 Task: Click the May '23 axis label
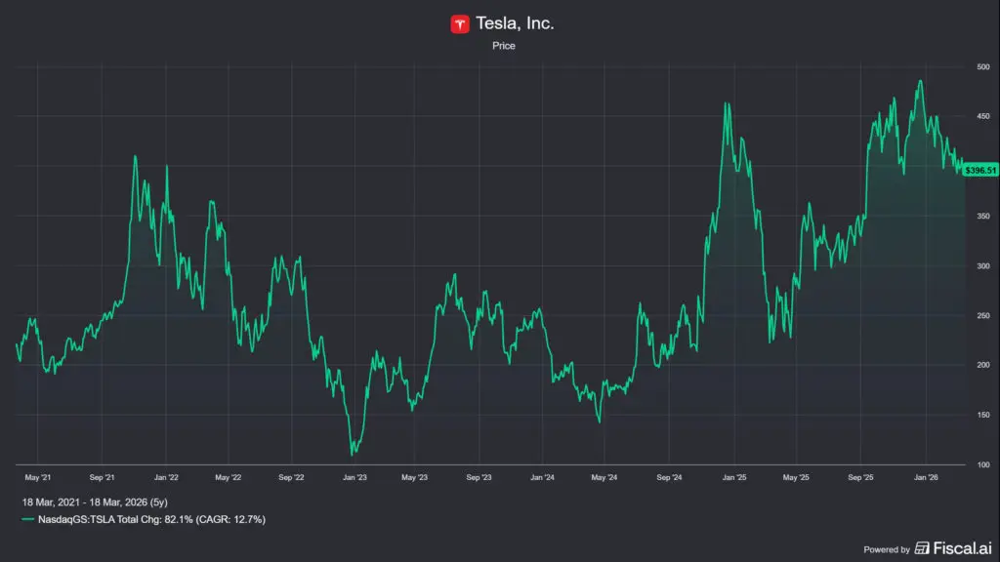414,477
